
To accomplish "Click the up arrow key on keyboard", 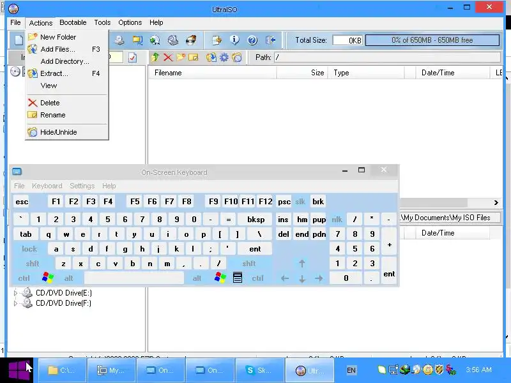I will pyautogui.click(x=302, y=263).
